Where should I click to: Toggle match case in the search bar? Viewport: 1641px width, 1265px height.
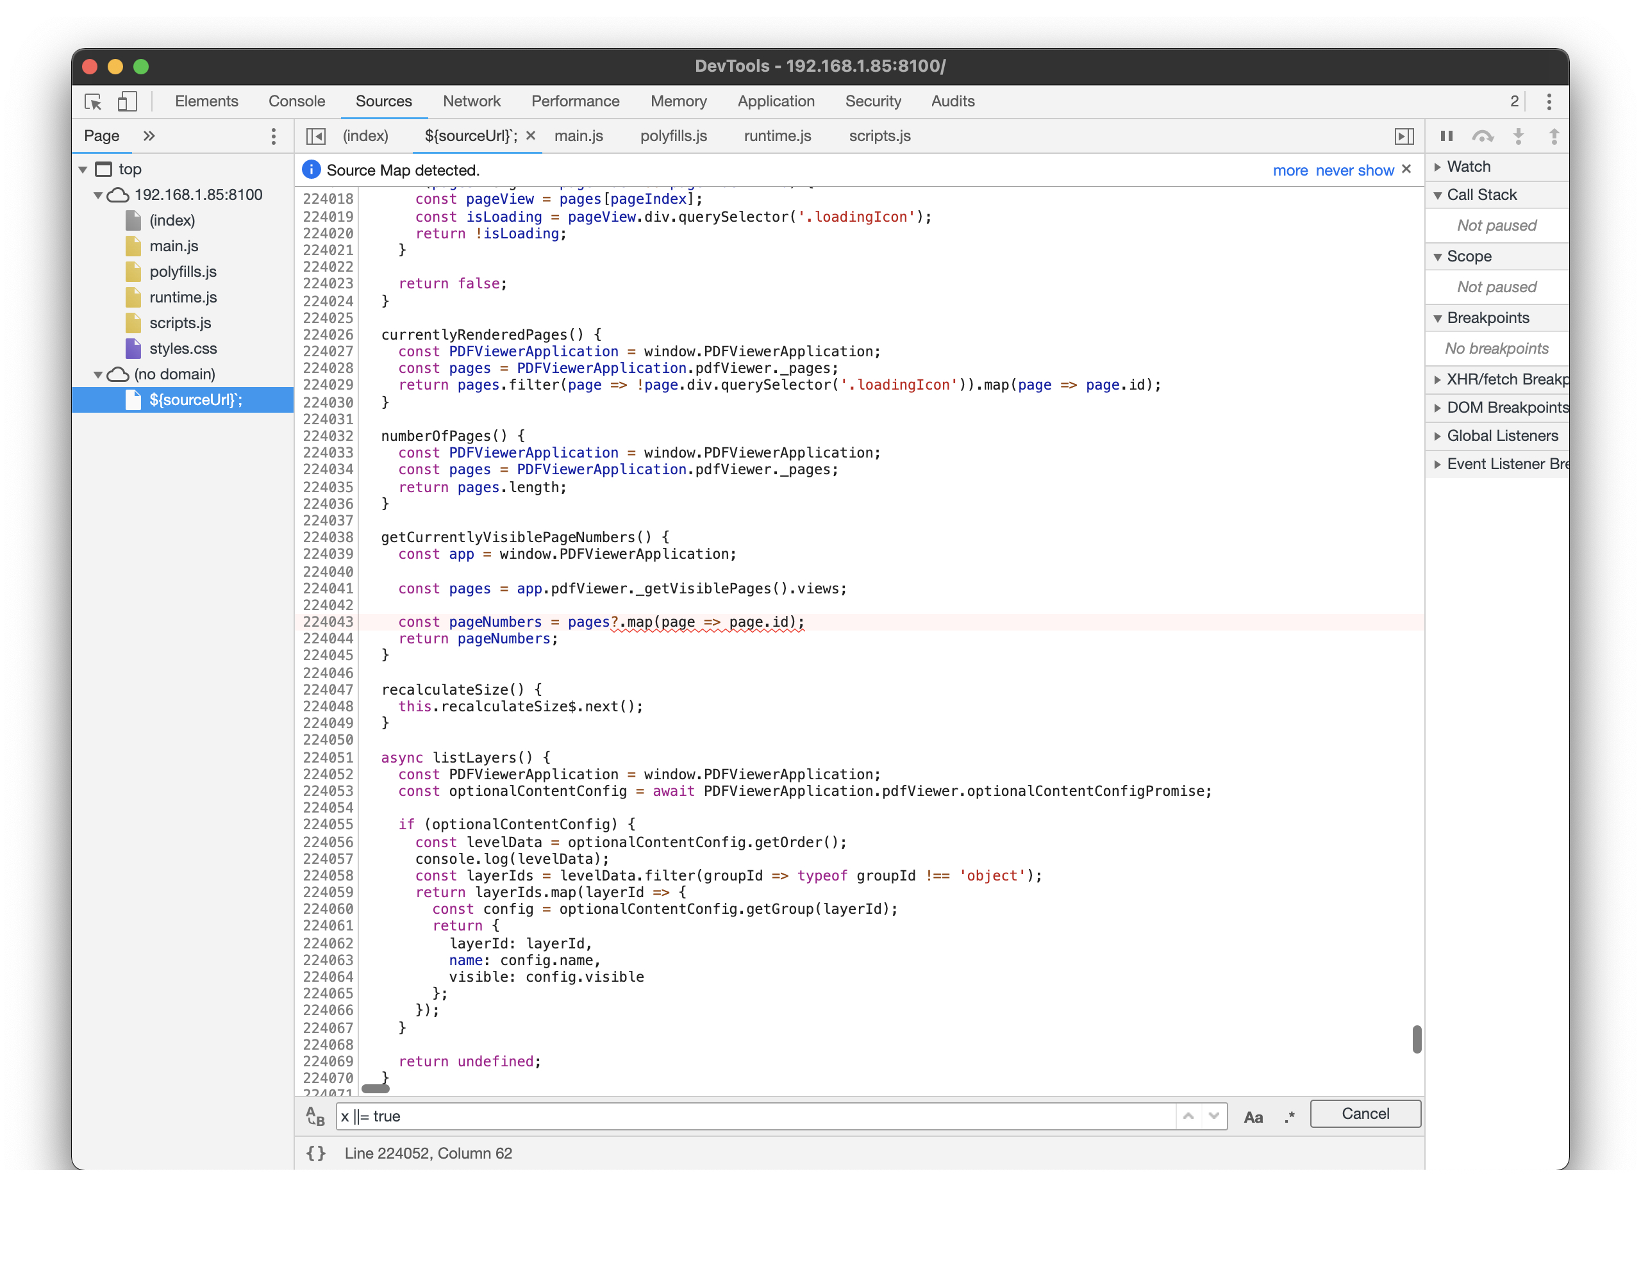coord(1253,1117)
